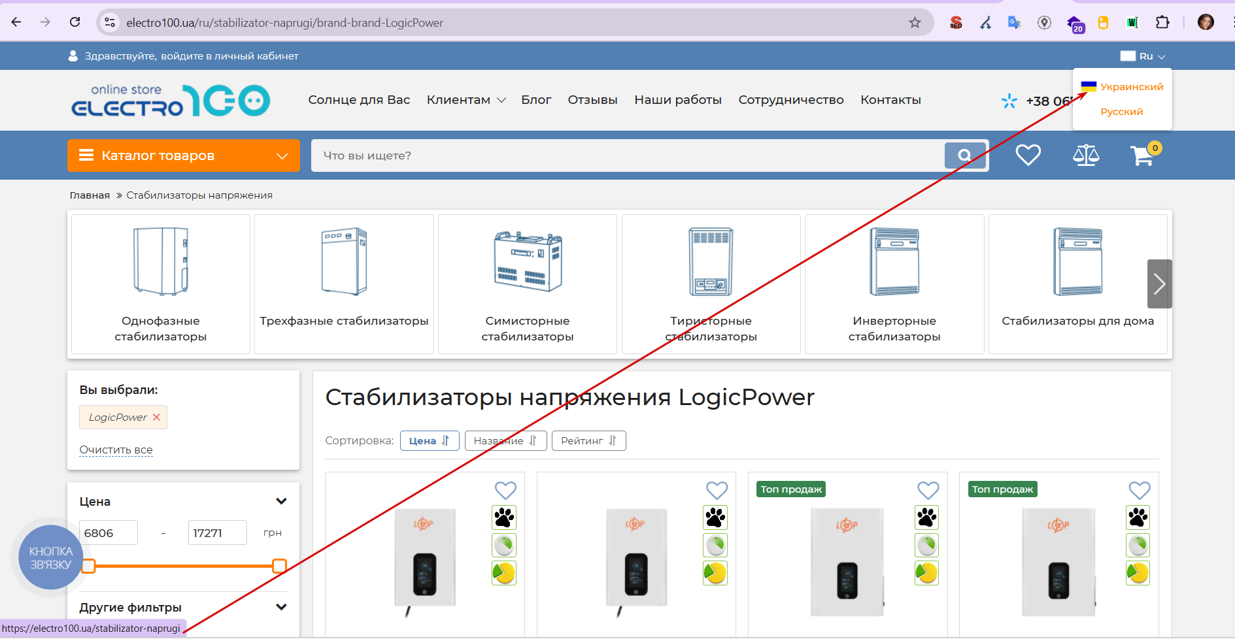Image resolution: width=1235 pixels, height=639 pixels.
Task: Click the Electro100 store logo
Action: (171, 100)
